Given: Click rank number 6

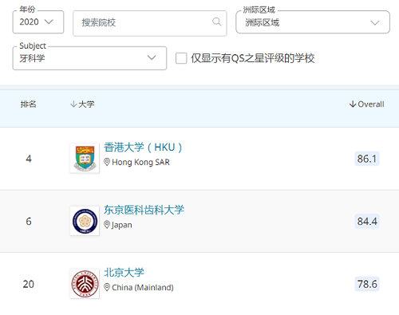Looking at the screenshot, I should coord(29,222).
